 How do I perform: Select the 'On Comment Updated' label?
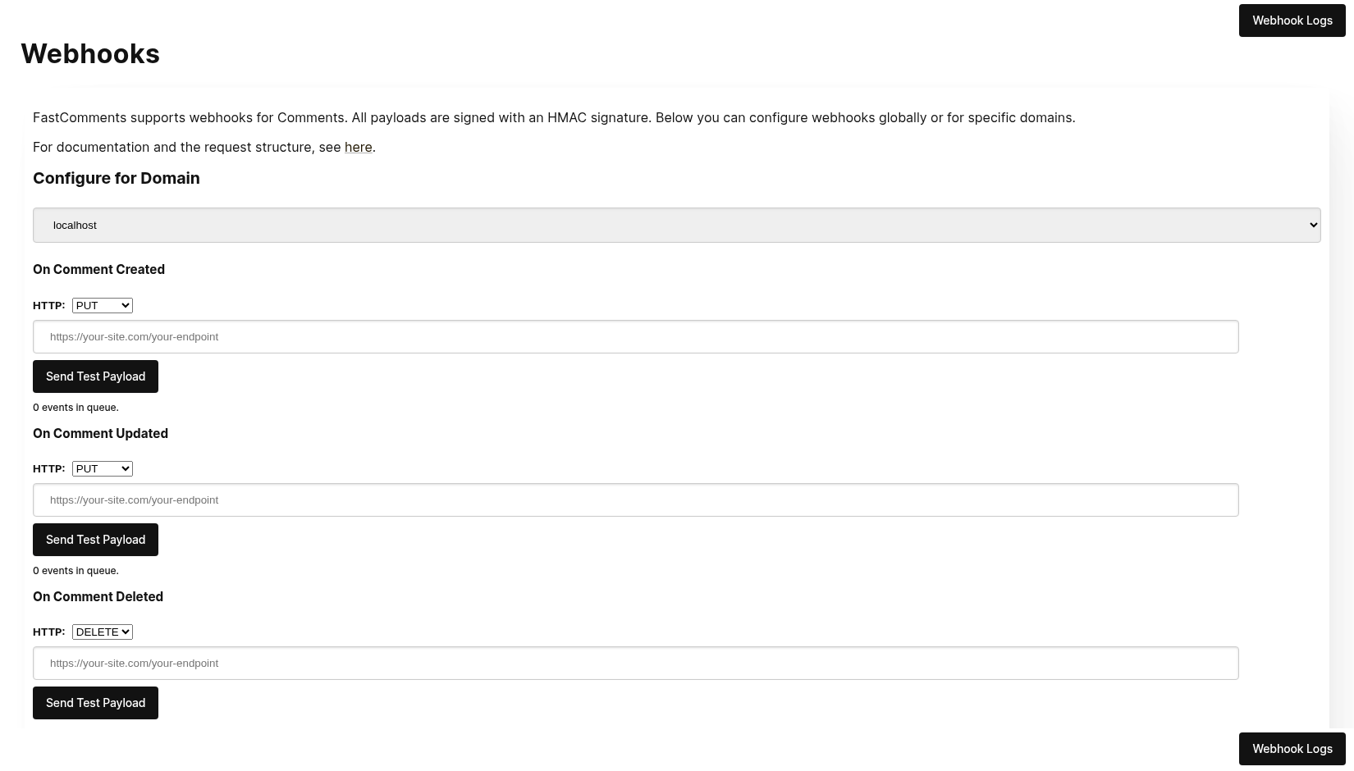100,433
